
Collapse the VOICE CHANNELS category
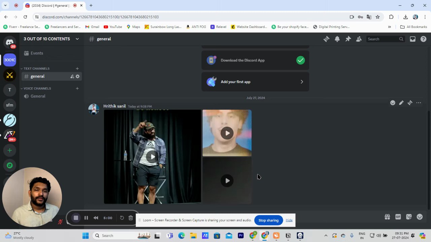[37, 88]
